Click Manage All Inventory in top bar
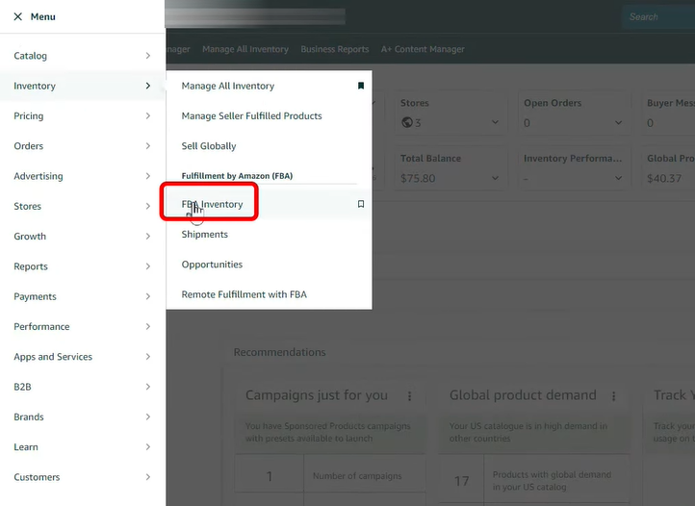This screenshot has width=695, height=506. (245, 49)
